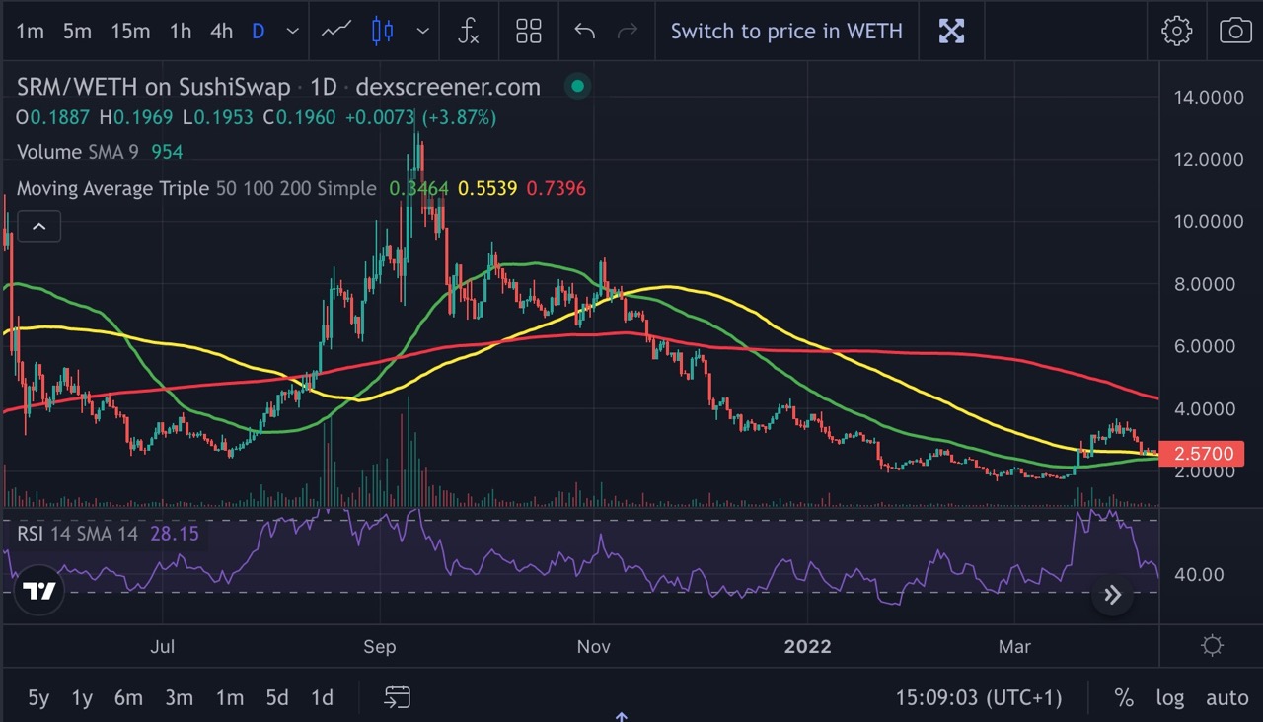Viewport: 1263px width, 722px height.
Task: Undo the last chart action
Action: [x=584, y=31]
